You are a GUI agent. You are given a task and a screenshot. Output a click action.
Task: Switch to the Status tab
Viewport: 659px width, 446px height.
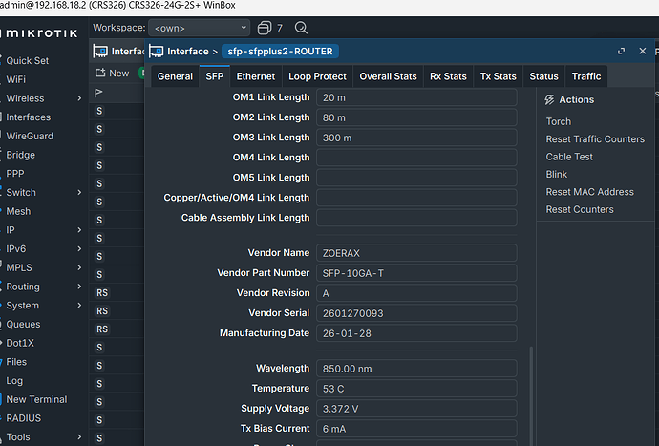click(543, 76)
